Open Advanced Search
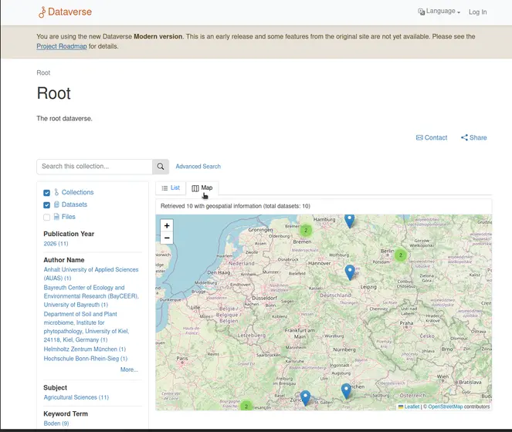The width and height of the screenshot is (512, 432). coord(198,167)
